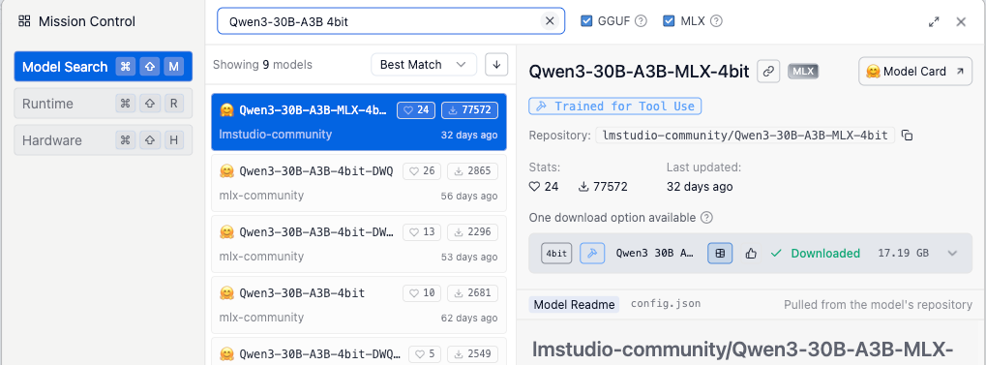Click the MLX format badge by title
Viewport: 986px width, 365px height.
[803, 71]
